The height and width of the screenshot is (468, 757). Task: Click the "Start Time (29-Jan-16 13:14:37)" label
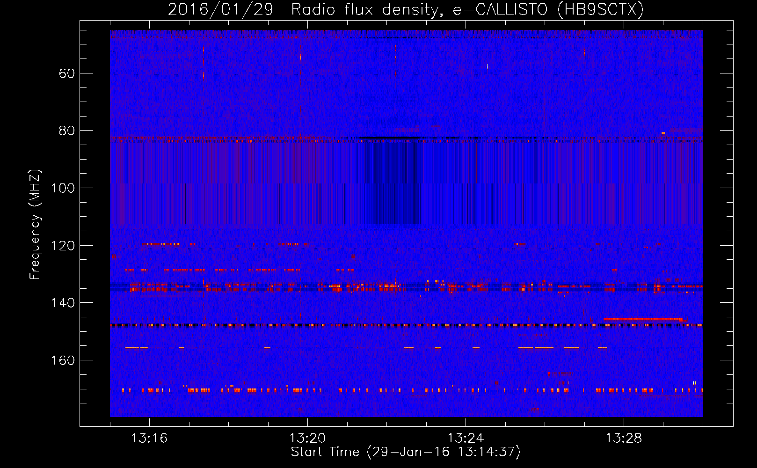(406, 452)
